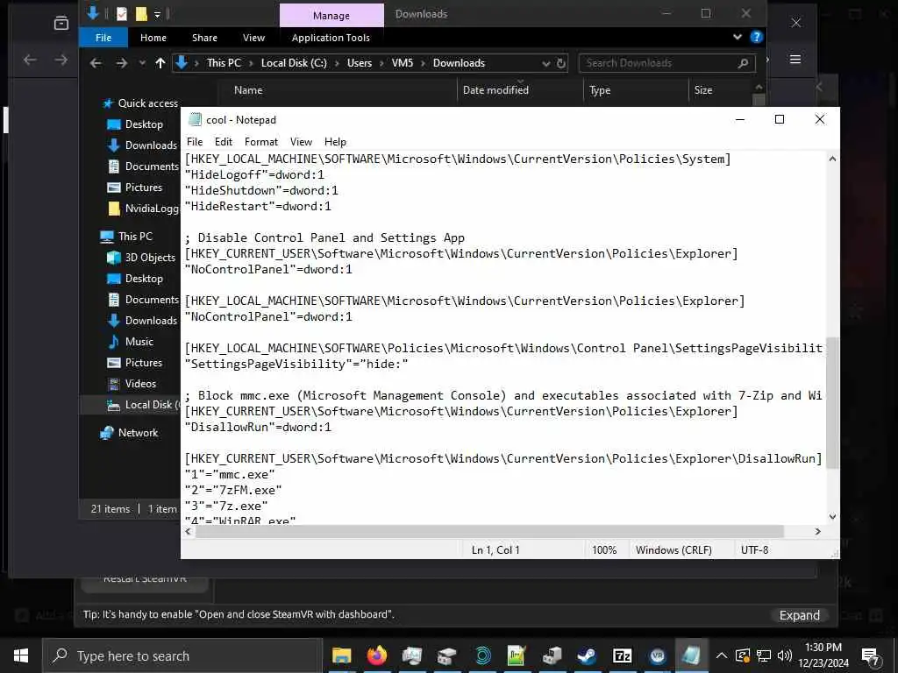Viewport: 898px width, 673px height.
Task: Select Network in navigation pane
Action: pos(138,433)
